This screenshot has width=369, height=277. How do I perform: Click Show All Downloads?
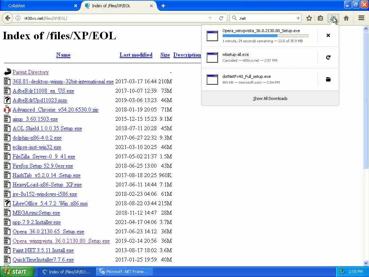[x=270, y=98]
